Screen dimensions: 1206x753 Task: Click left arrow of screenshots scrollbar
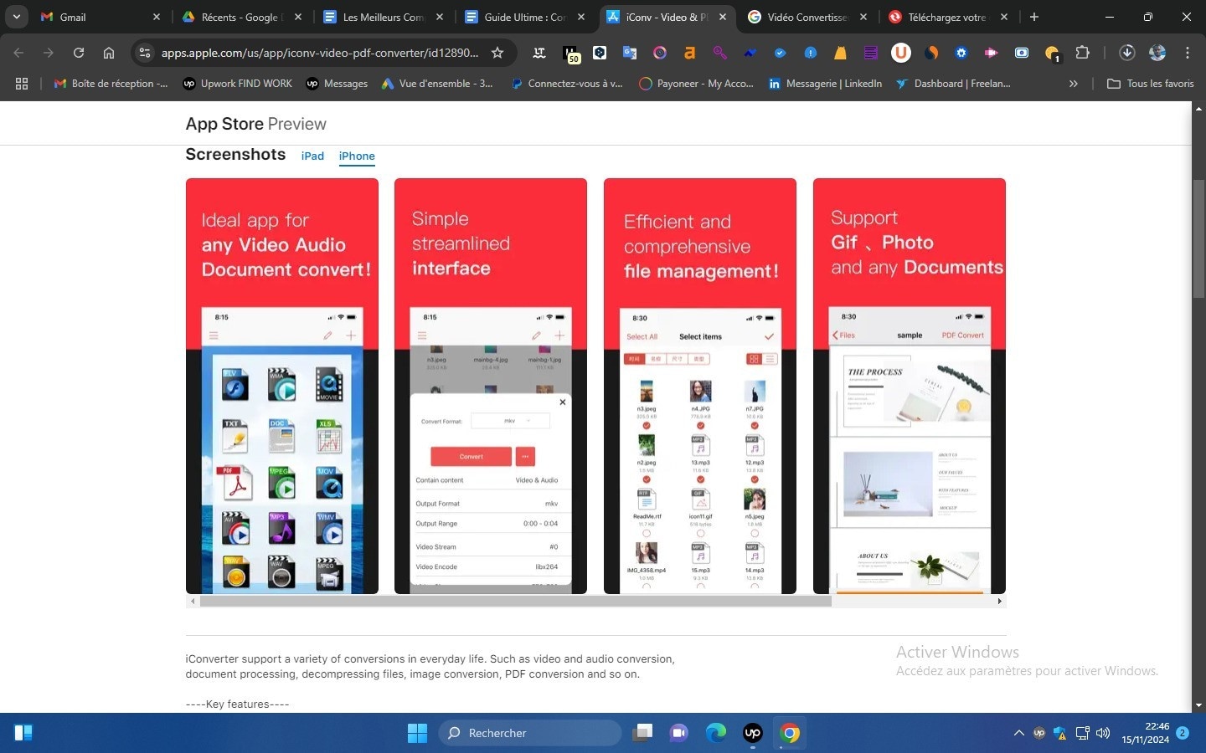[x=193, y=601]
